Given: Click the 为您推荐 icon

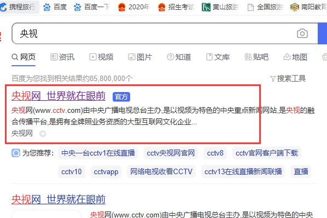Looking at the screenshot, I should 16,153.
